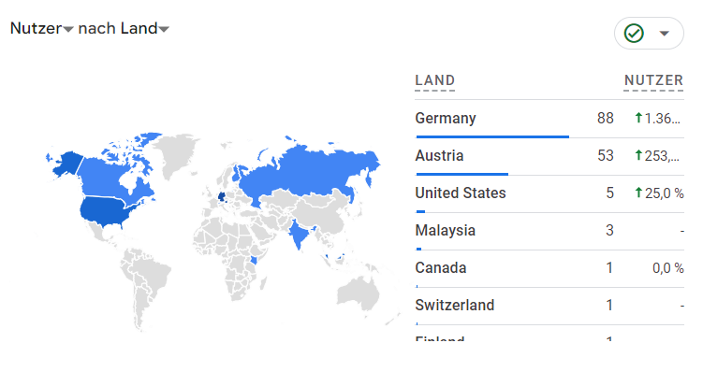Viewport: 703px width, 386px height.
Task: Click the Germany blue progress bar
Action: tap(492, 136)
